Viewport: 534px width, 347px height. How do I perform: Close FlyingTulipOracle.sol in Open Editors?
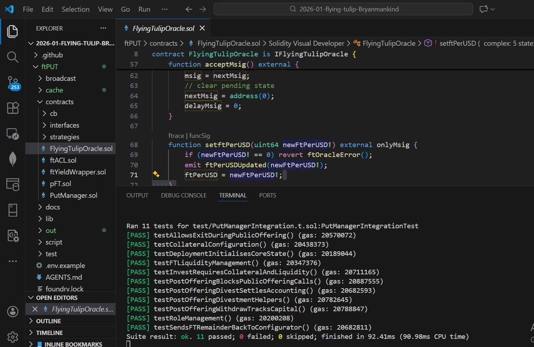(x=34, y=309)
